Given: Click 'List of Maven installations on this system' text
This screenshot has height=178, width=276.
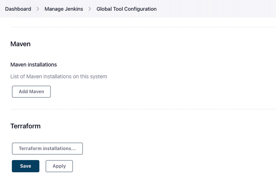Looking at the screenshot, I should click(x=59, y=76).
